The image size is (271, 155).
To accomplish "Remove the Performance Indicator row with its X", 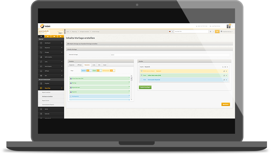I will pos(226,71).
